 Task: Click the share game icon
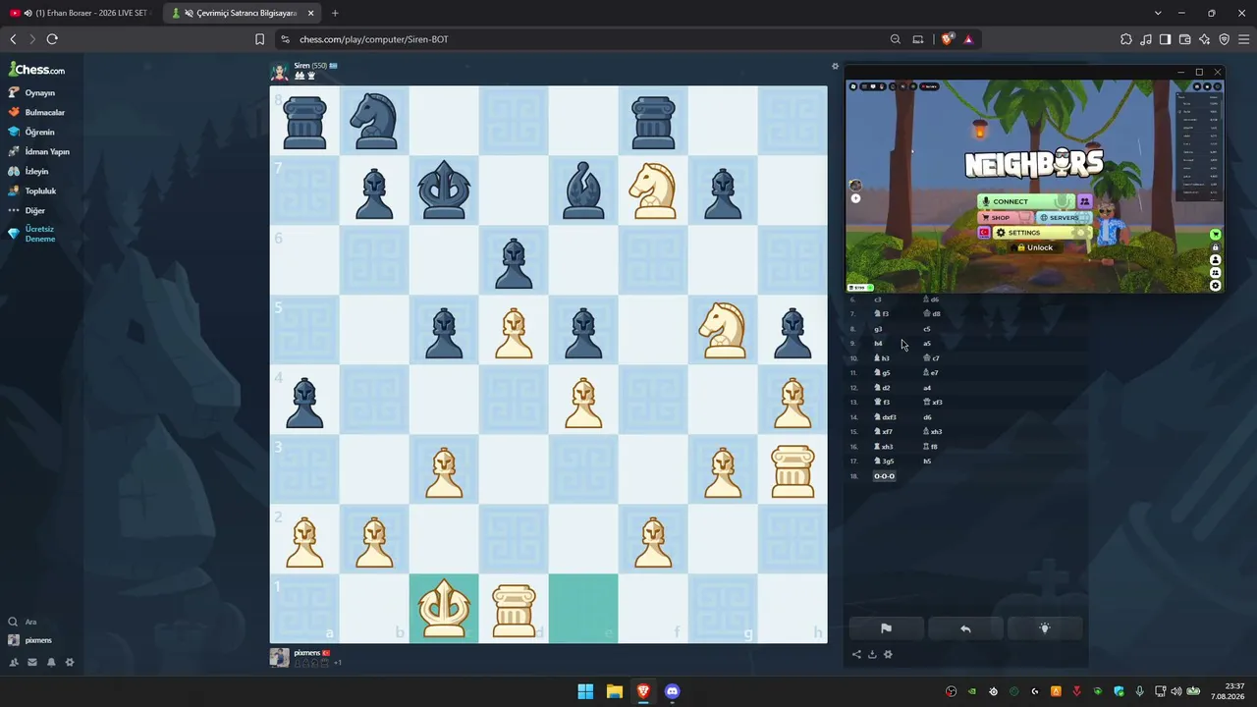(x=856, y=654)
